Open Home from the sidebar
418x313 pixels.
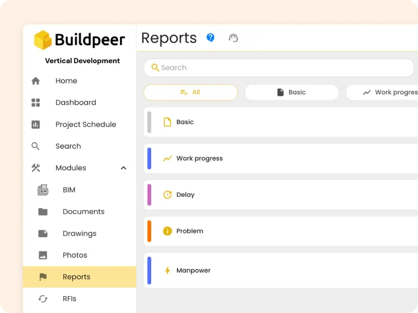(80, 81)
